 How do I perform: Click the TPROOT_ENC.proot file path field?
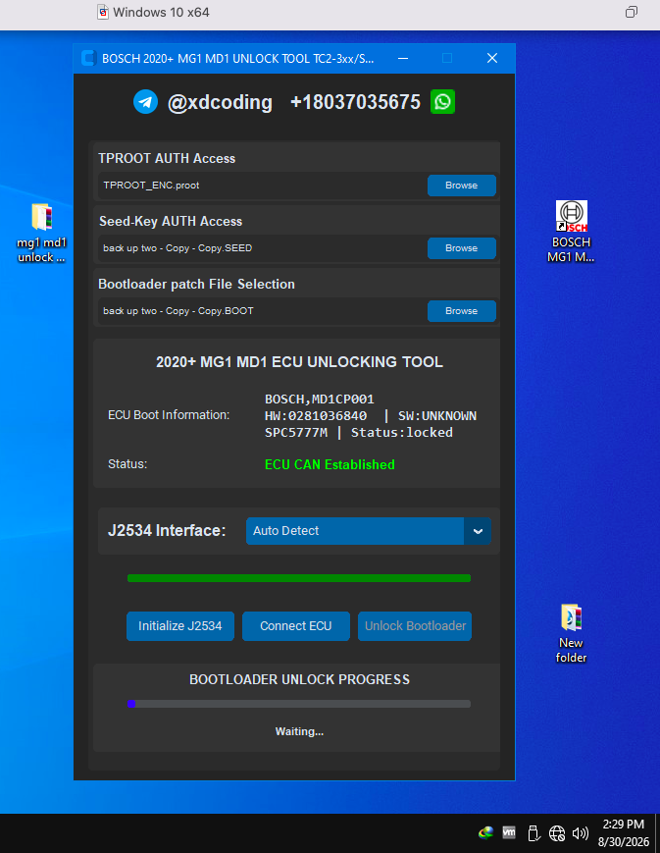[262, 186]
